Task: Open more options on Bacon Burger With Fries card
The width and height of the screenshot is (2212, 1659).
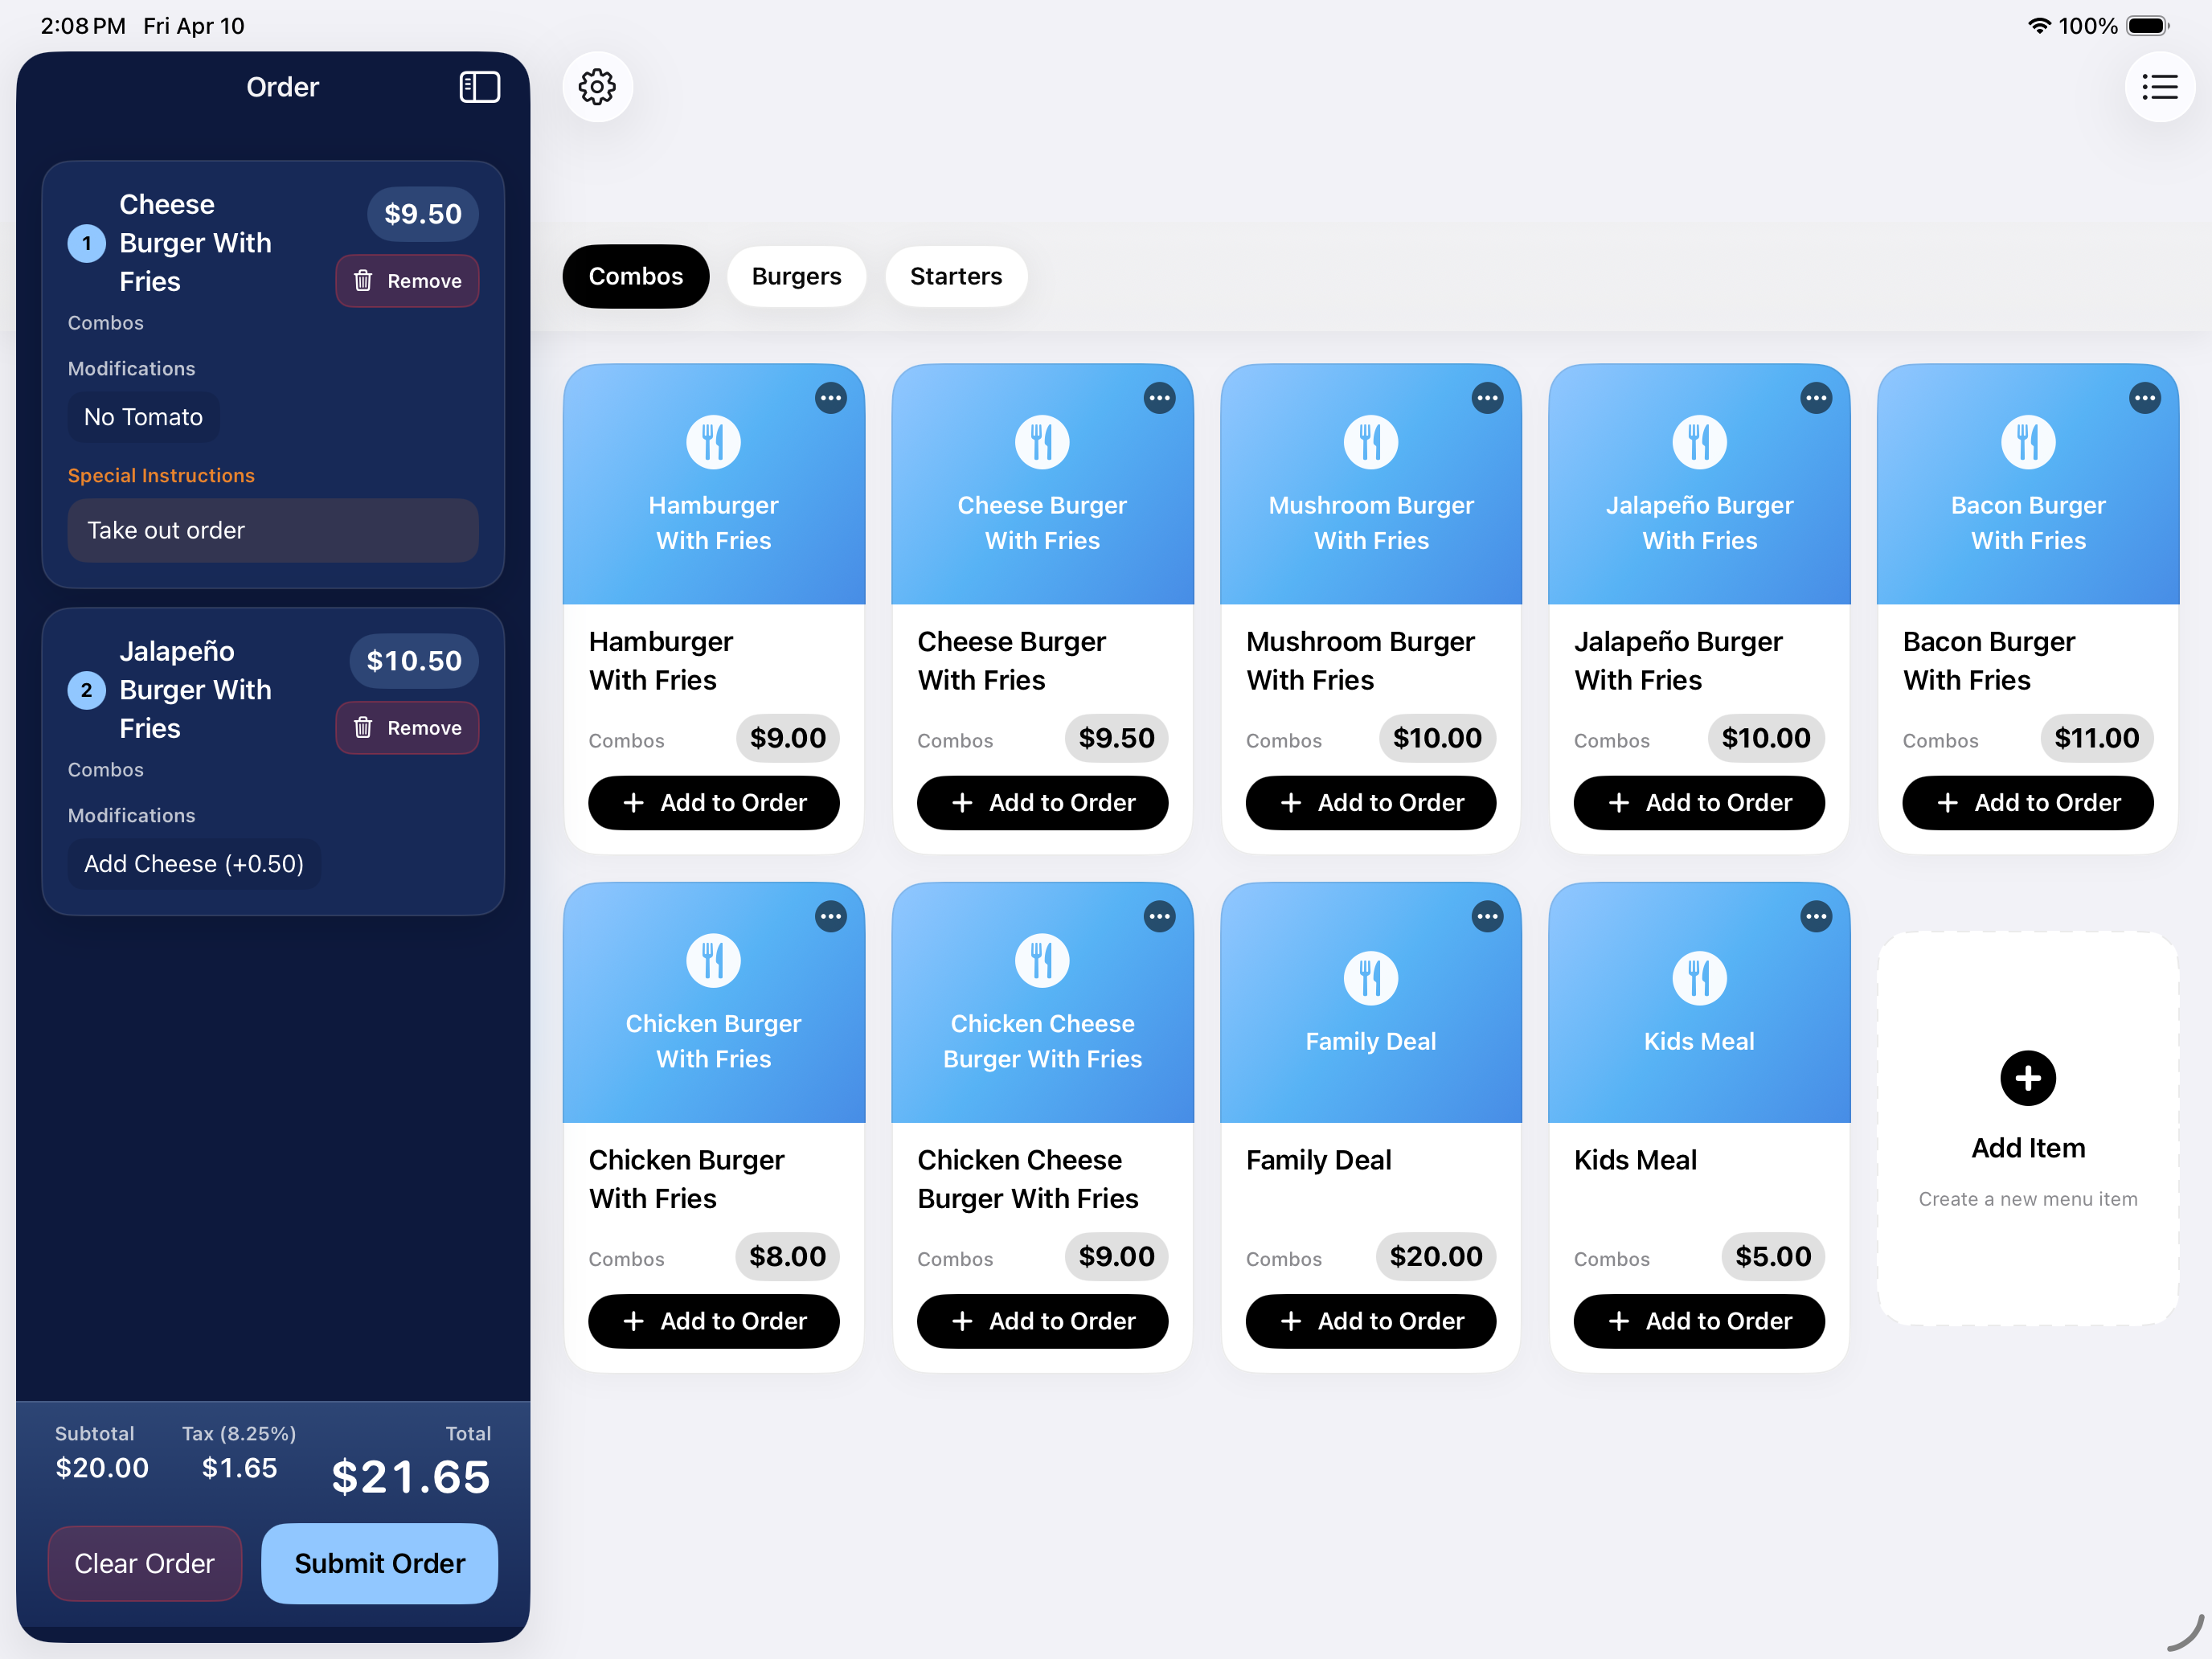Action: click(2144, 398)
